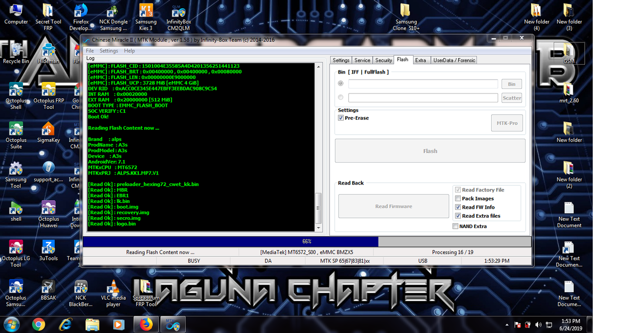
Task: Launch the NCK Dongle Samsung desktop icon
Action: point(113,17)
